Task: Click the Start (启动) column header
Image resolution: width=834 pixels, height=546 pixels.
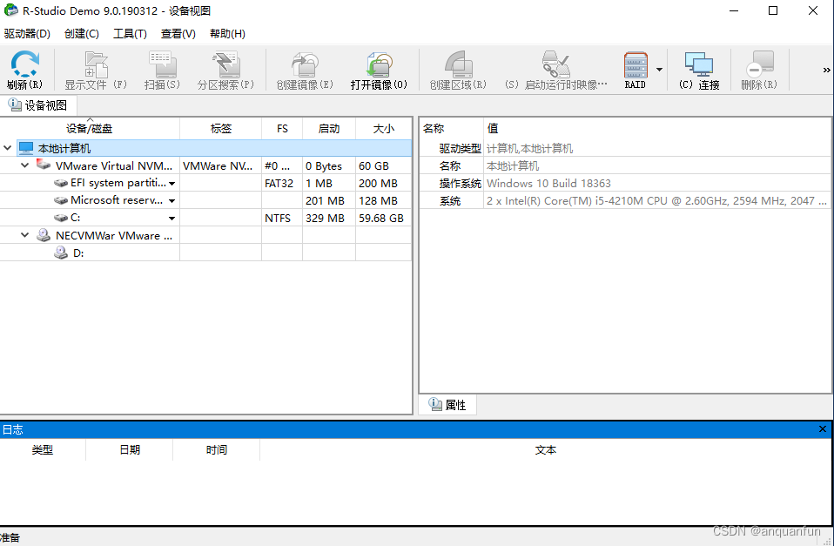Action: pos(329,128)
